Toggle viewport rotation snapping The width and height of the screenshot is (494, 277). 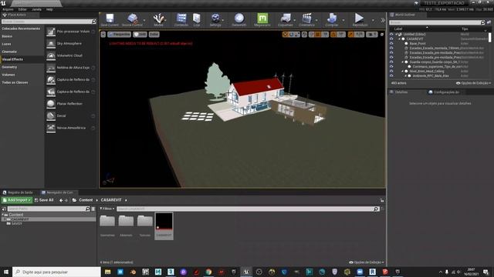pos(333,35)
